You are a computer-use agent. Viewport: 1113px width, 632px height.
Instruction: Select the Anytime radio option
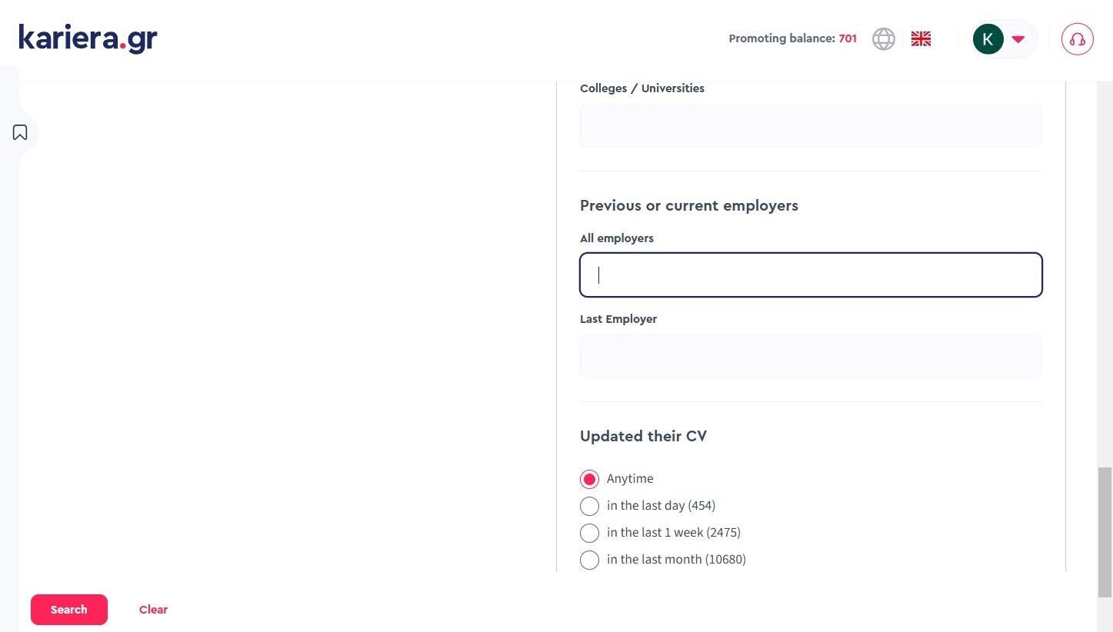point(589,479)
